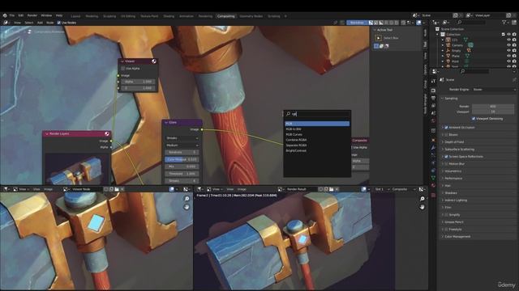Adjust the Glare Mix slider
Screen dimensions: 519x291
(x=182, y=167)
